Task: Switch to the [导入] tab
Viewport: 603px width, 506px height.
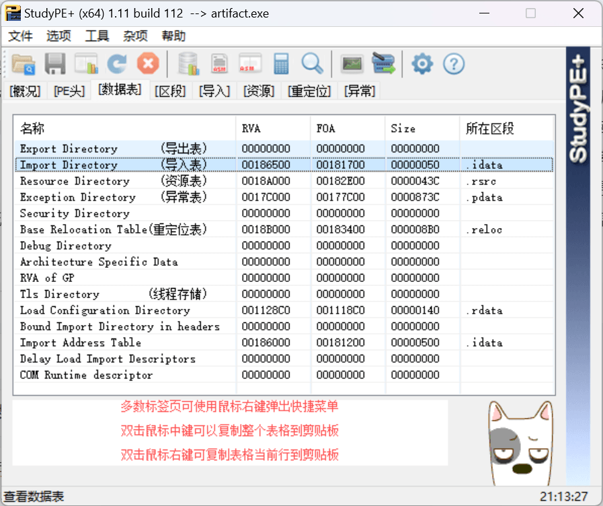Action: 215,91
